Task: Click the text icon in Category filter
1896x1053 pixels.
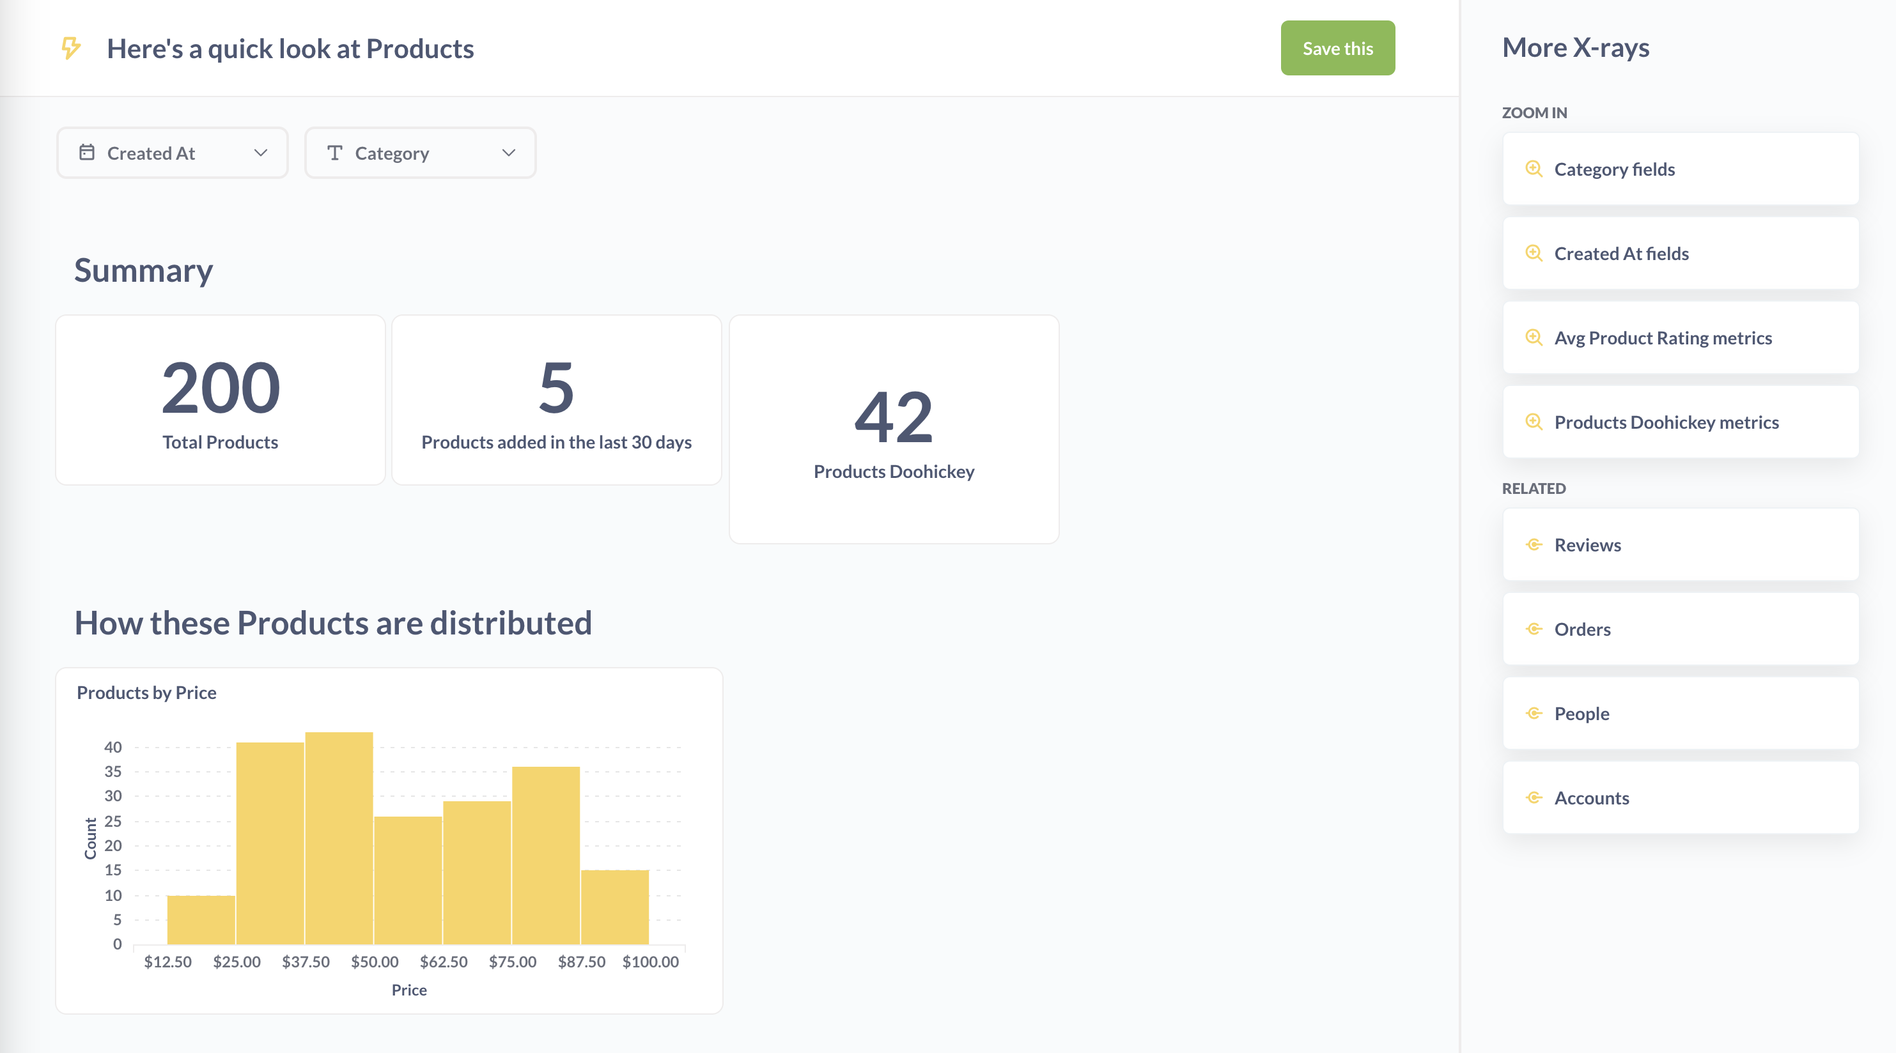Action: (335, 152)
